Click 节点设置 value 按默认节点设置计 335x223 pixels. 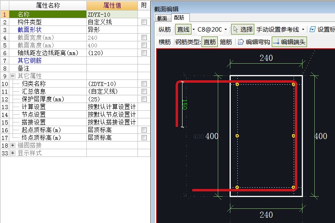[112, 114]
